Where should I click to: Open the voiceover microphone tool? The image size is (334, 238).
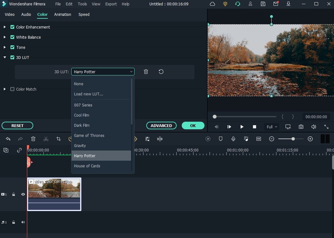pyautogui.click(x=233, y=139)
